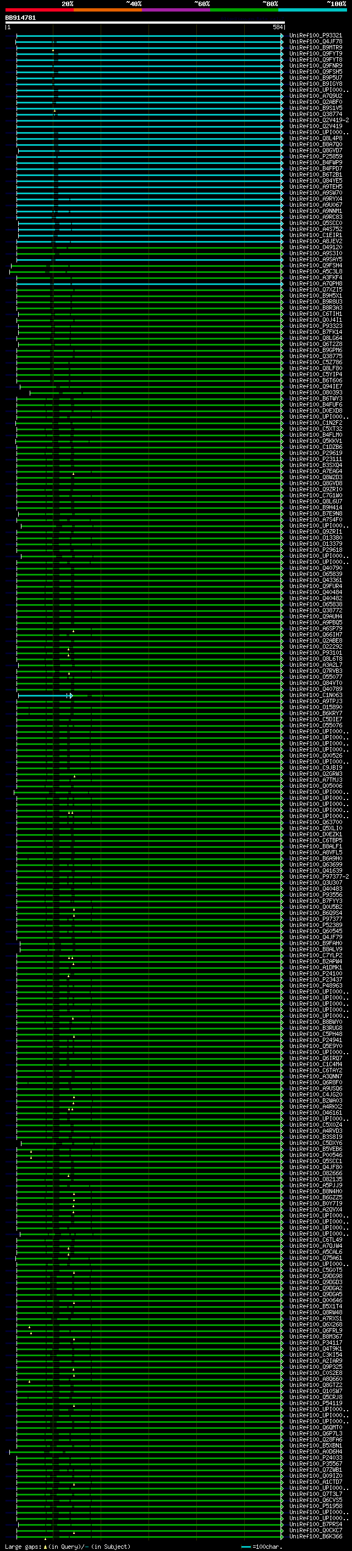Choose hit UniRef100_Q2ABF0

pyautogui.click(x=315, y=102)
